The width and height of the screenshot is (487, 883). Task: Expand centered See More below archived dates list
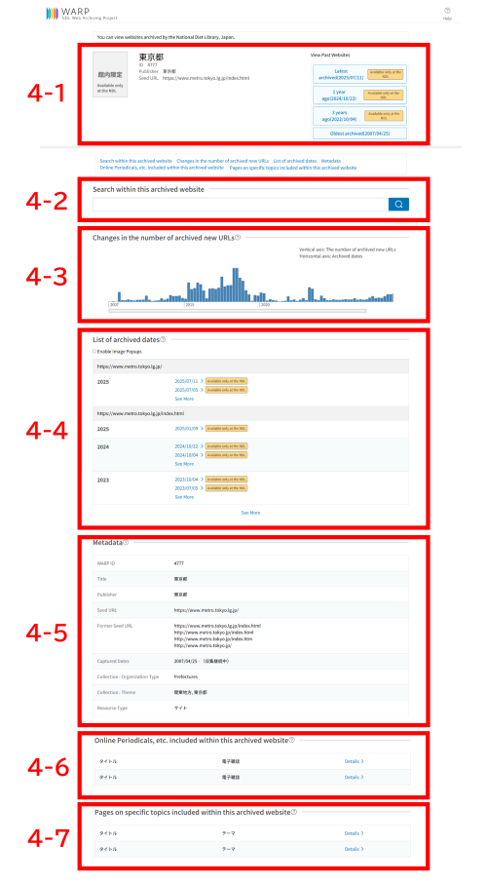tap(250, 513)
